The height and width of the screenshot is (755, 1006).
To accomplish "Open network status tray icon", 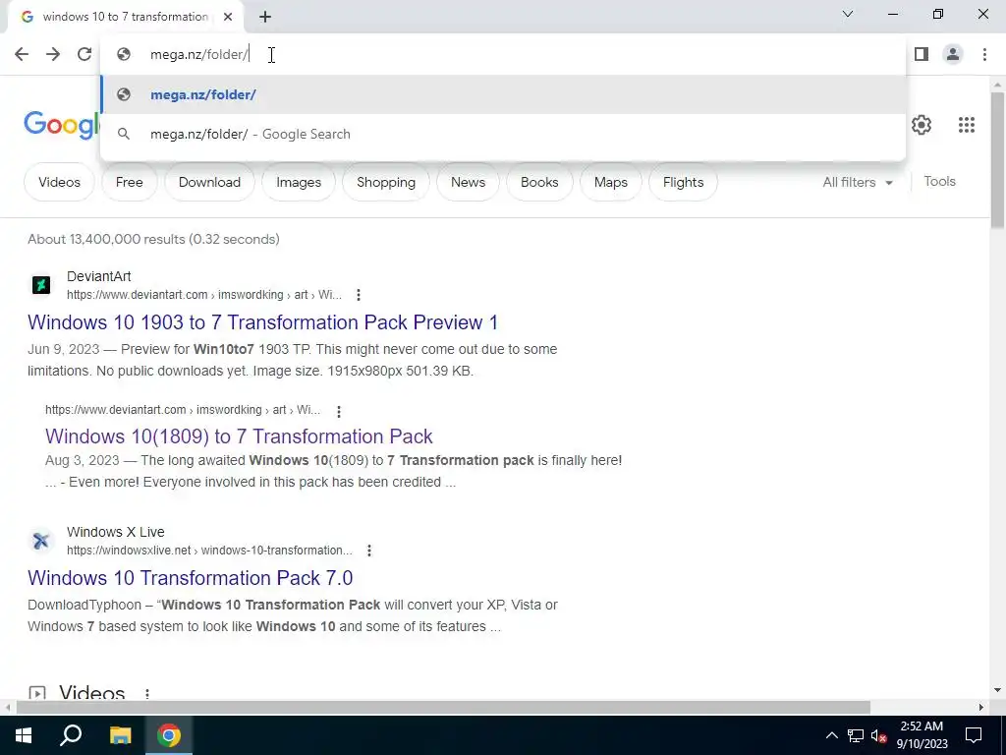I will [x=856, y=735].
